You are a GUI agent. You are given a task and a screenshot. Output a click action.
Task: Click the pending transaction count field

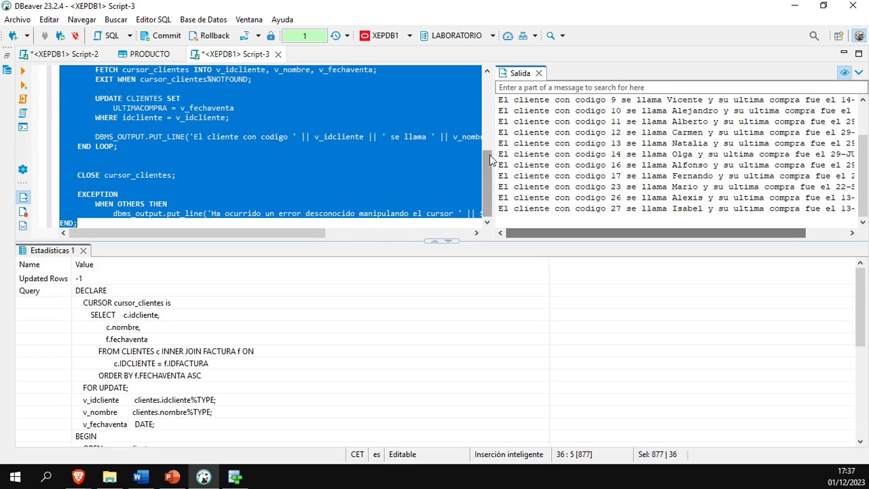(x=305, y=36)
